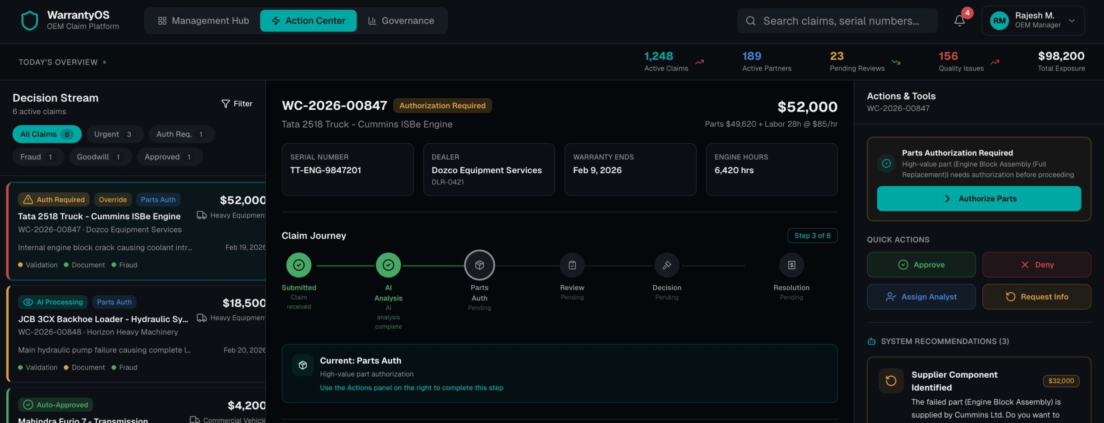Open the Rajesh M. profile dropdown

[x=1034, y=20]
